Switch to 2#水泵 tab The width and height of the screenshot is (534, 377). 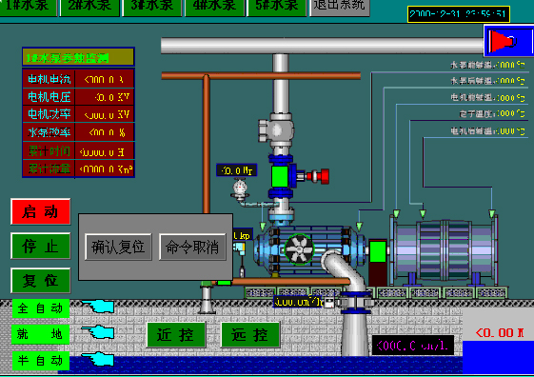coord(89,7)
